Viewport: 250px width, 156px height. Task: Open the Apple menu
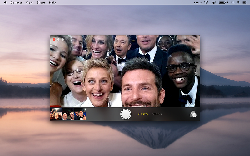click(5, 2)
